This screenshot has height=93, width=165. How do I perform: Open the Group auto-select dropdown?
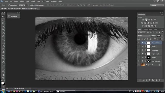pos(22,5)
